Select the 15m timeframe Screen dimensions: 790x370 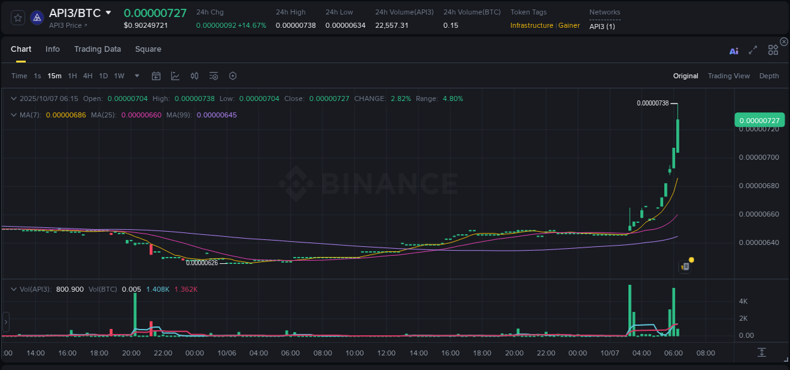click(x=54, y=76)
